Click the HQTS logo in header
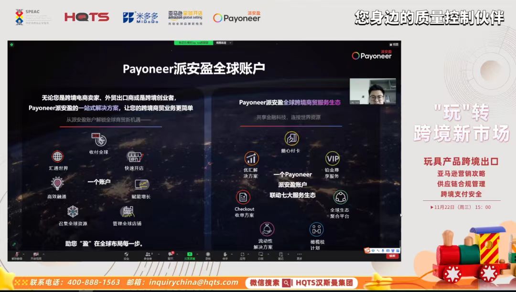The height and width of the screenshot is (292, 516). (x=87, y=17)
